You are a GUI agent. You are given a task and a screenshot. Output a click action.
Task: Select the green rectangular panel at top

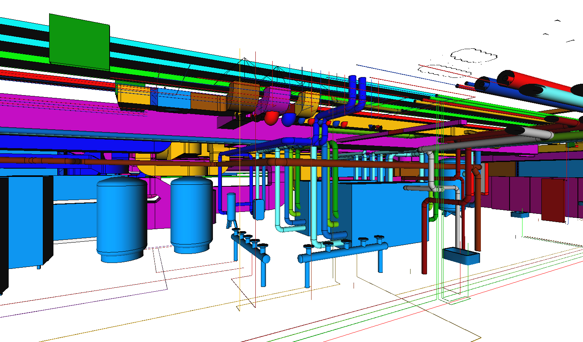click(x=79, y=41)
